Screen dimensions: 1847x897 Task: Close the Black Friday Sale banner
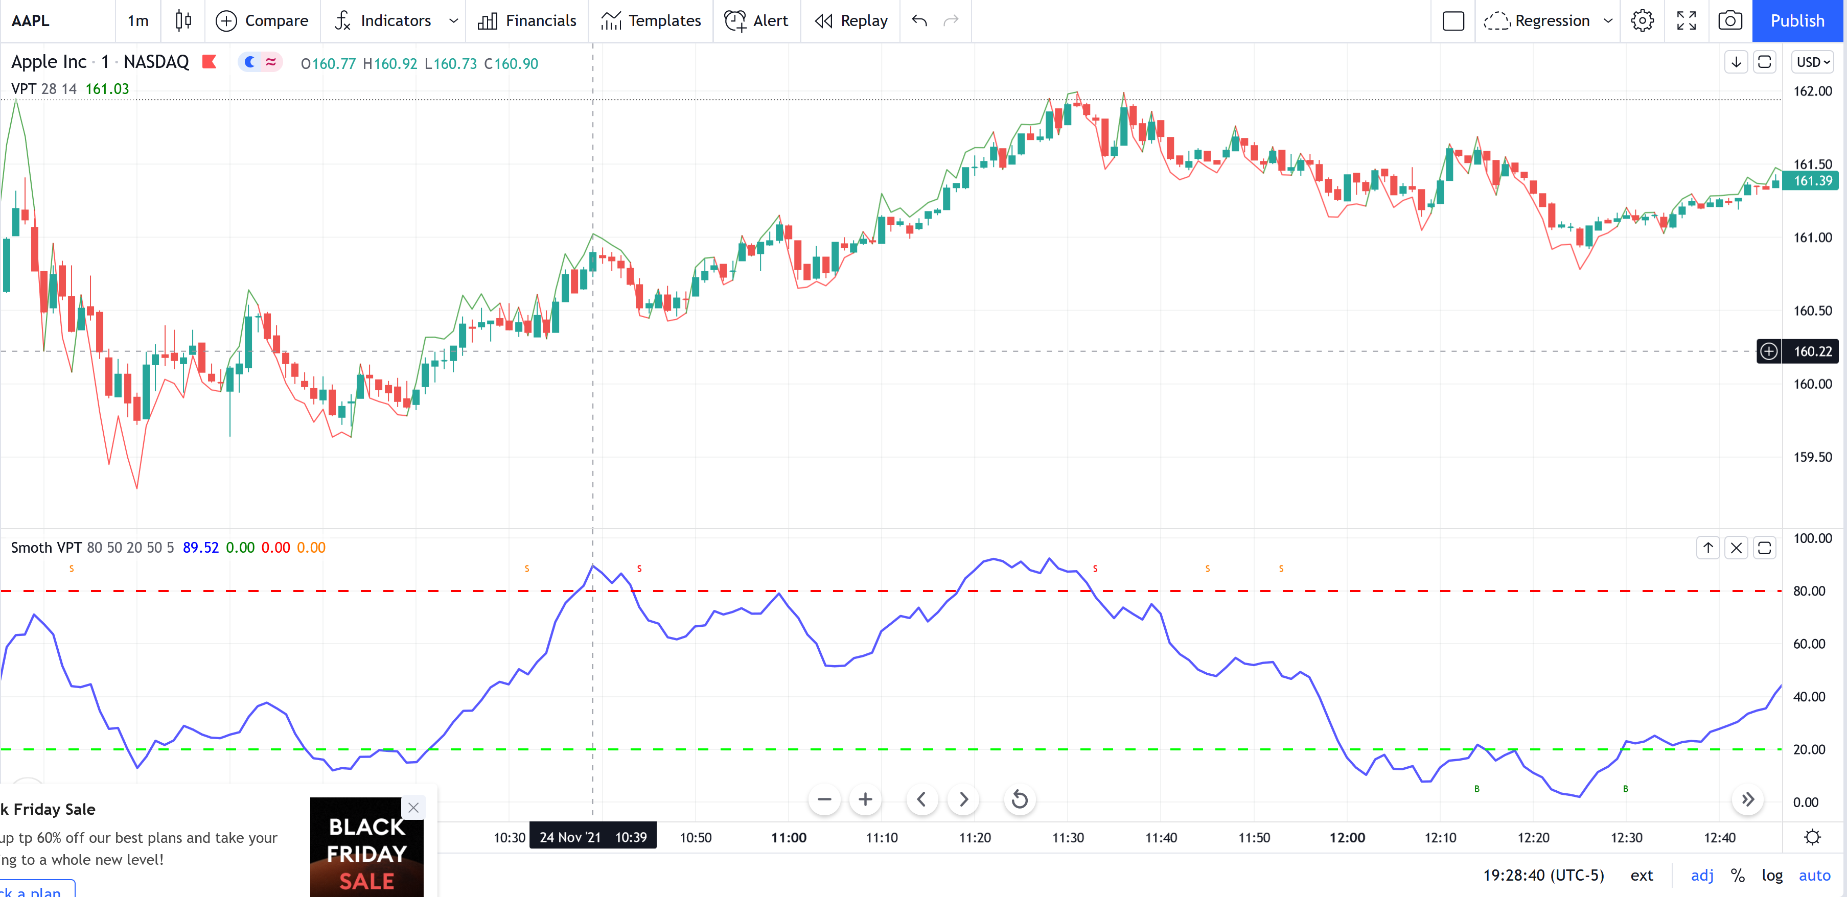point(414,808)
